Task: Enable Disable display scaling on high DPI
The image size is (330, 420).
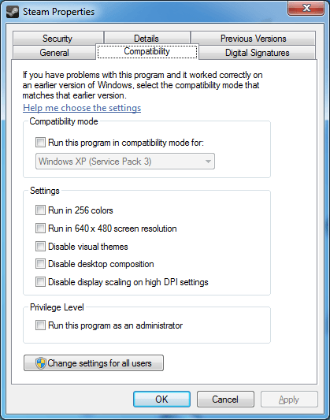Action: [40, 282]
